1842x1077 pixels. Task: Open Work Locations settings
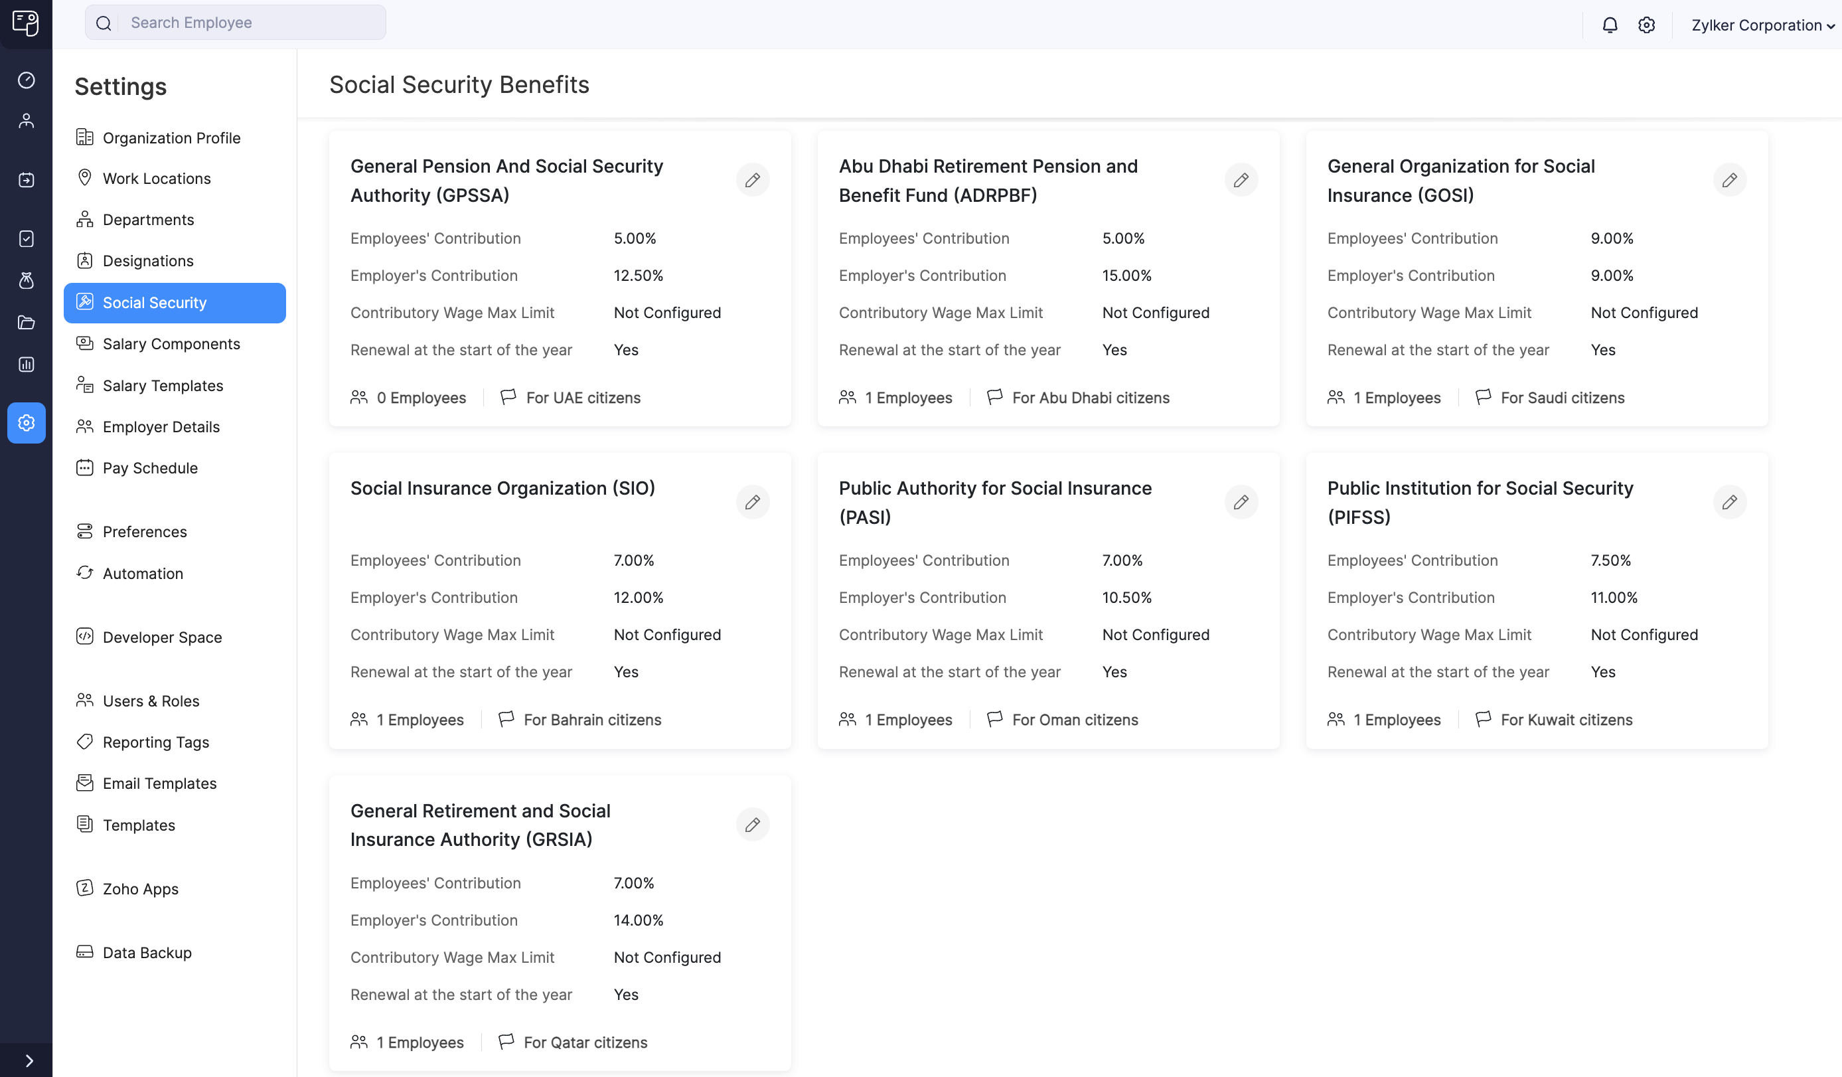tap(157, 177)
